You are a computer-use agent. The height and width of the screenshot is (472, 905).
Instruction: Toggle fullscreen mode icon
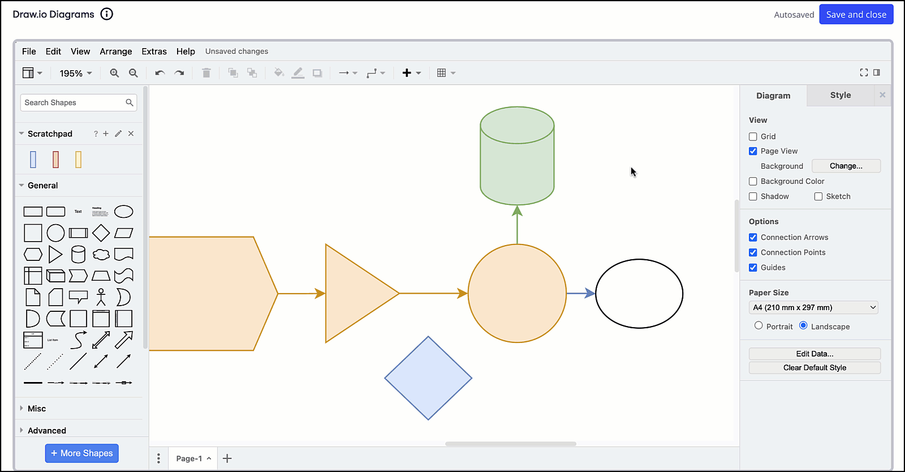[x=864, y=72]
